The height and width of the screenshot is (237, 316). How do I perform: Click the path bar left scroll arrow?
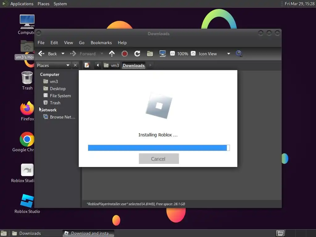click(x=98, y=65)
